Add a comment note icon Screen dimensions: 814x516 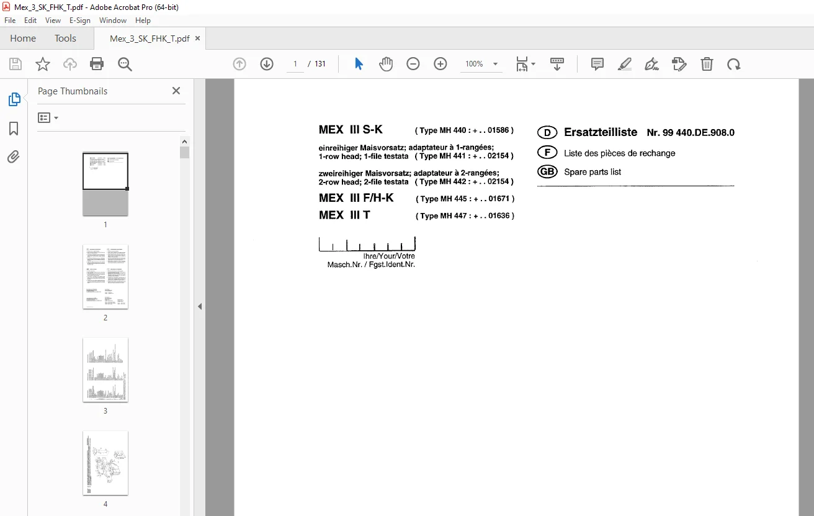[597, 64]
